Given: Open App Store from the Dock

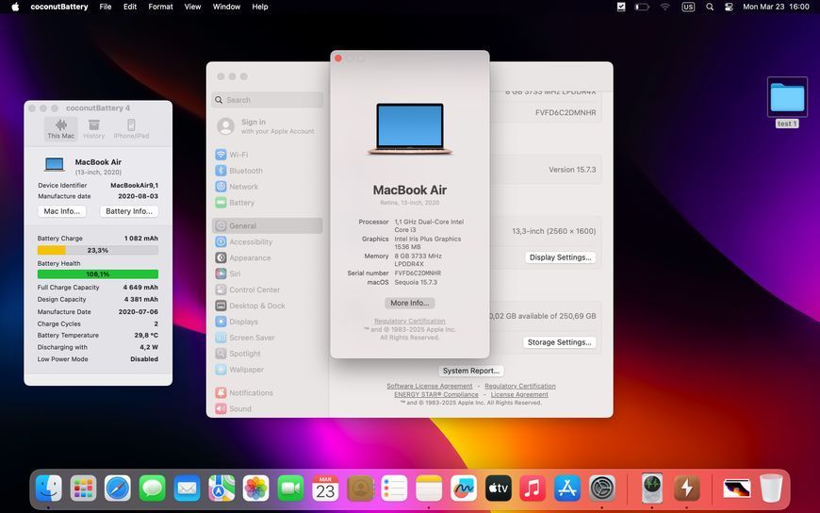Looking at the screenshot, I should tap(567, 488).
